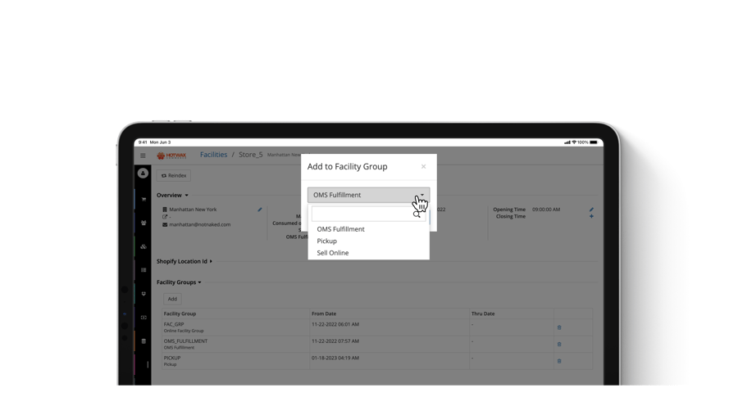Click the Reindex button

pos(174,176)
